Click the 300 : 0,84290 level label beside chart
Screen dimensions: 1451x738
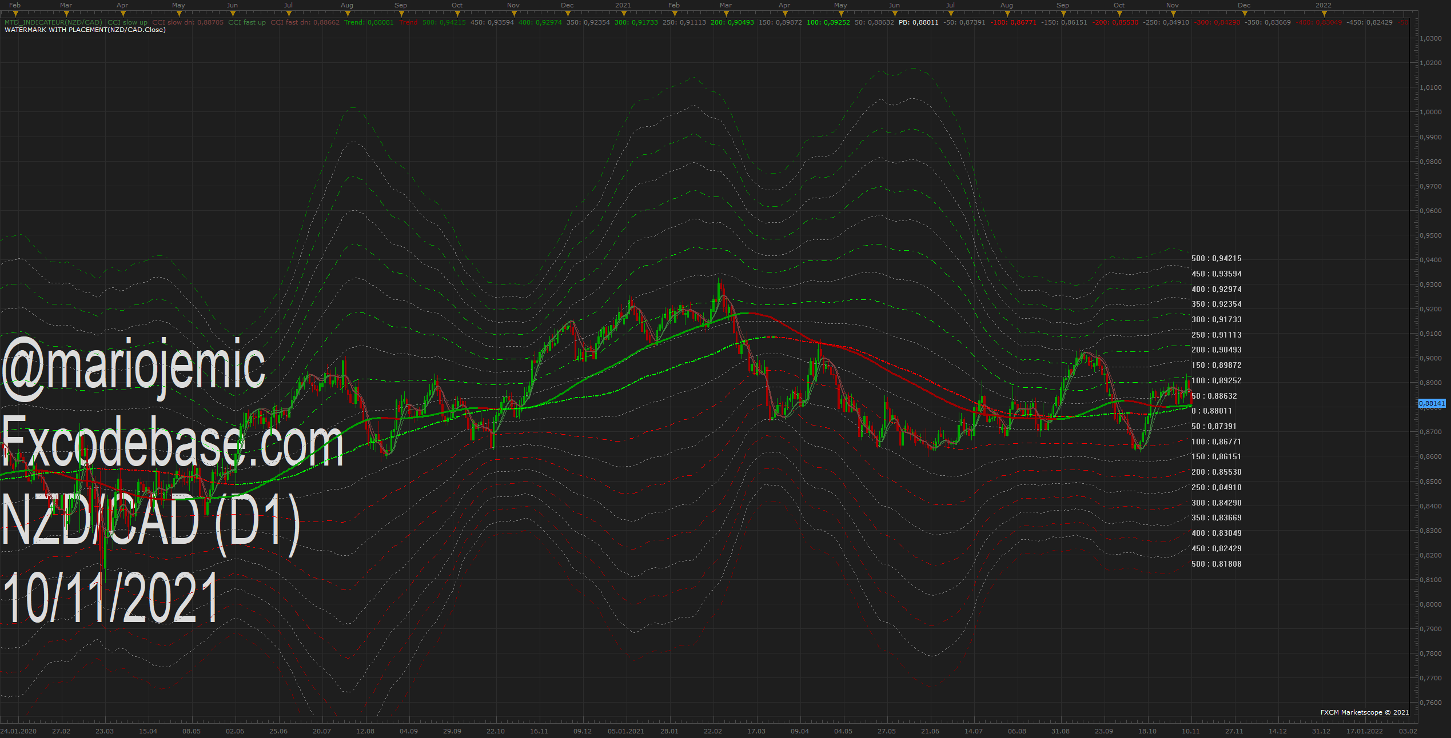(x=1217, y=503)
